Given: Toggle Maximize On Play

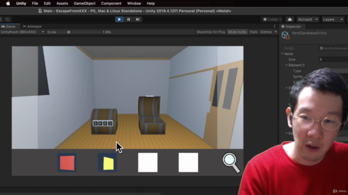Looking at the screenshot, I should pyautogui.click(x=211, y=32).
